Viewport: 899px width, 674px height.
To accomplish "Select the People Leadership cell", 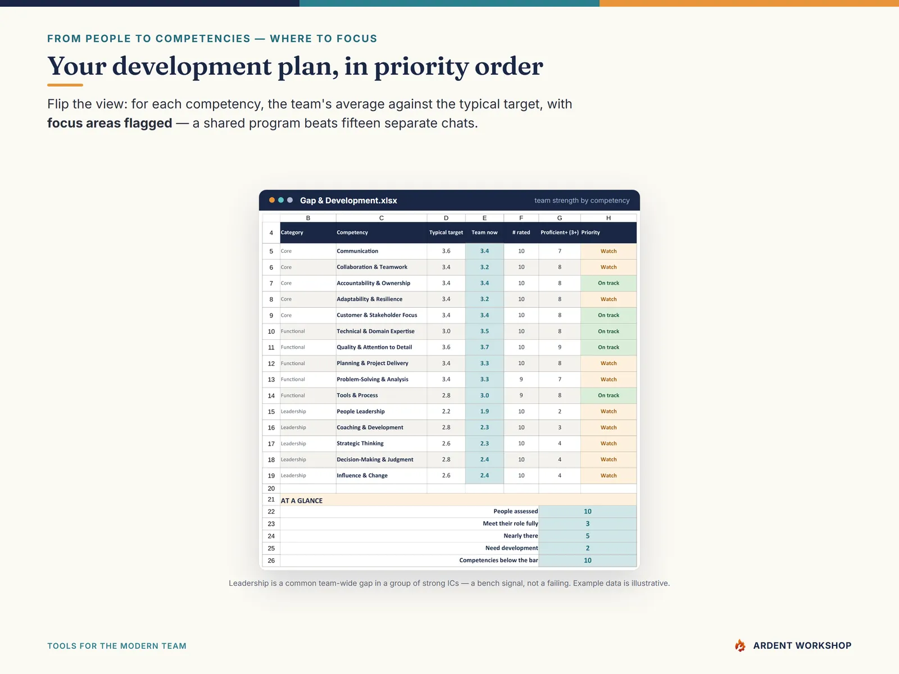I will [382, 411].
